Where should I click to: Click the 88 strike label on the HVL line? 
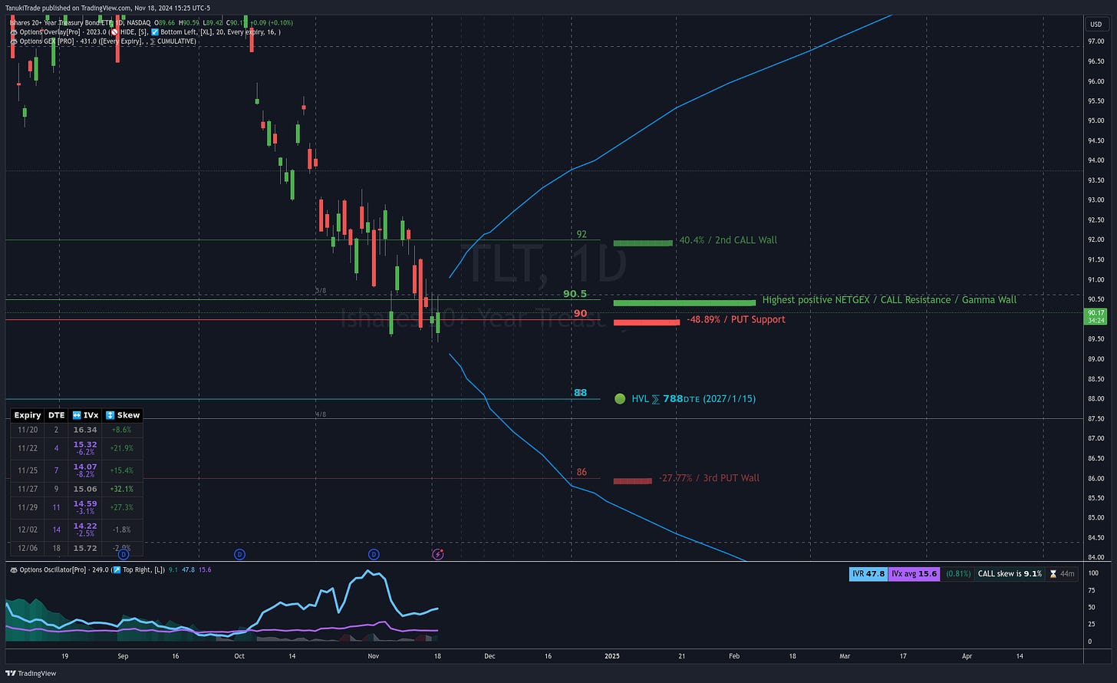pyautogui.click(x=581, y=393)
